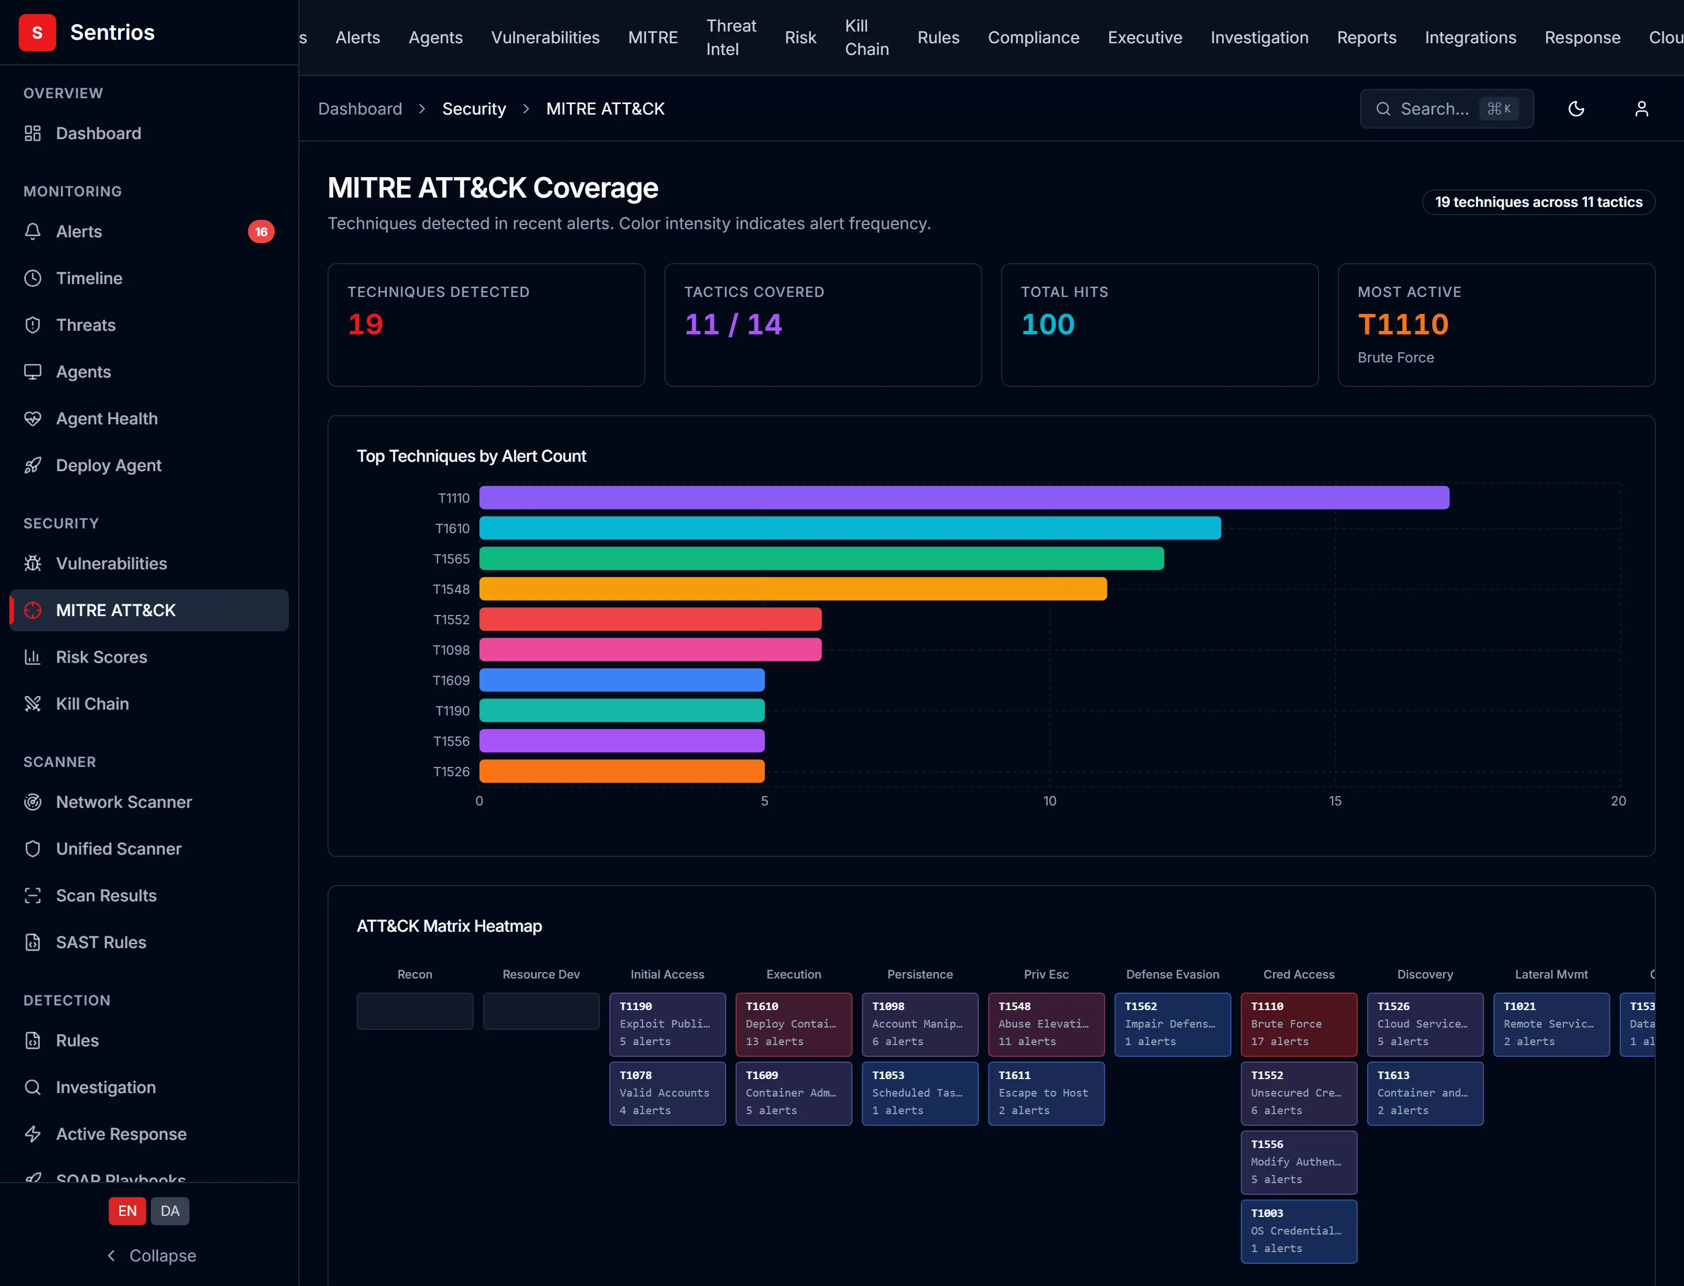Collapse the sidebar
The width and height of the screenshot is (1684, 1286).
[151, 1256]
